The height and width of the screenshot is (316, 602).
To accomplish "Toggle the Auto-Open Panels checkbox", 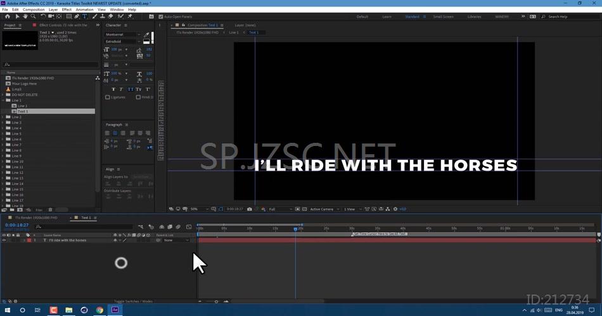I will click(x=161, y=17).
